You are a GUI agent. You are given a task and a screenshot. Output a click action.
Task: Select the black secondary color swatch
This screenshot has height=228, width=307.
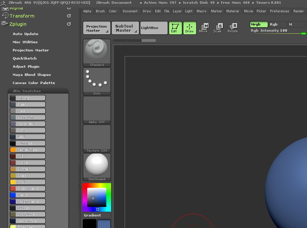(90, 224)
